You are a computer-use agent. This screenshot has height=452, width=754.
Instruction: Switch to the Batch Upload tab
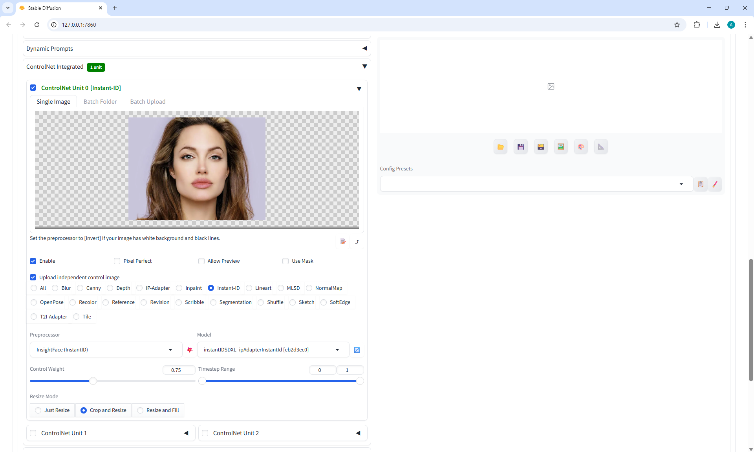tap(148, 102)
